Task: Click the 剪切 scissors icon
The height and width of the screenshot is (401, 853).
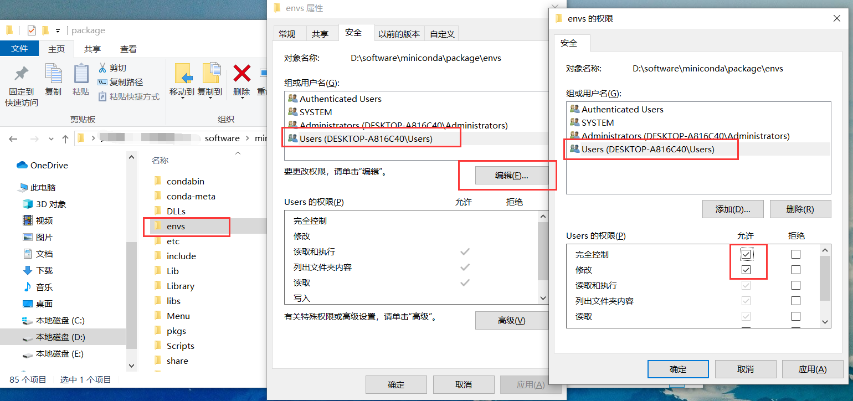Action: click(102, 68)
